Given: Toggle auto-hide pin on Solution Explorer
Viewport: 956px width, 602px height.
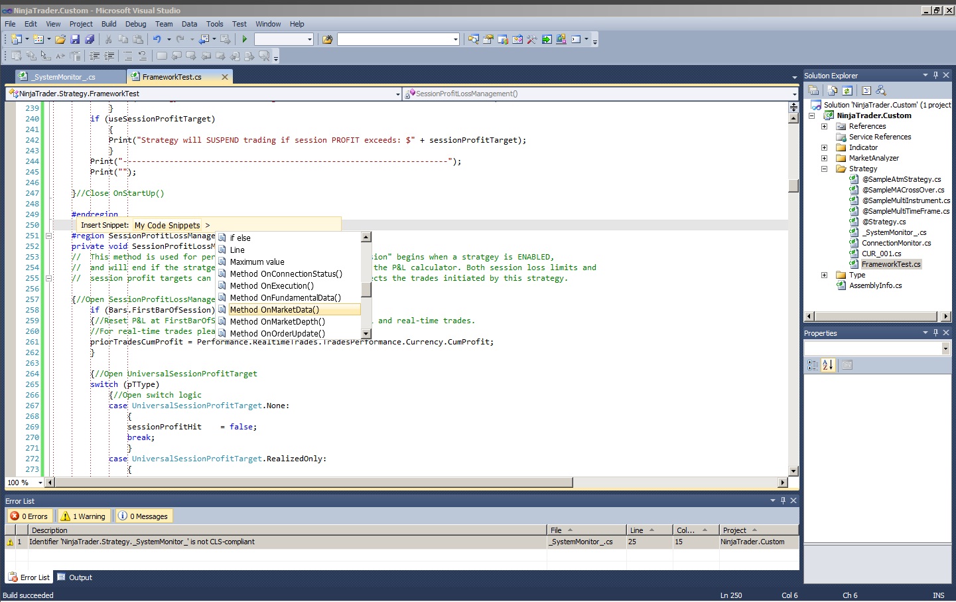Looking at the screenshot, I should [x=935, y=75].
